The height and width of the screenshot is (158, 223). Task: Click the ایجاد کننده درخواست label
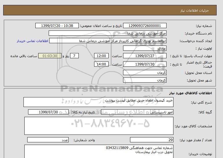coord(196,41)
